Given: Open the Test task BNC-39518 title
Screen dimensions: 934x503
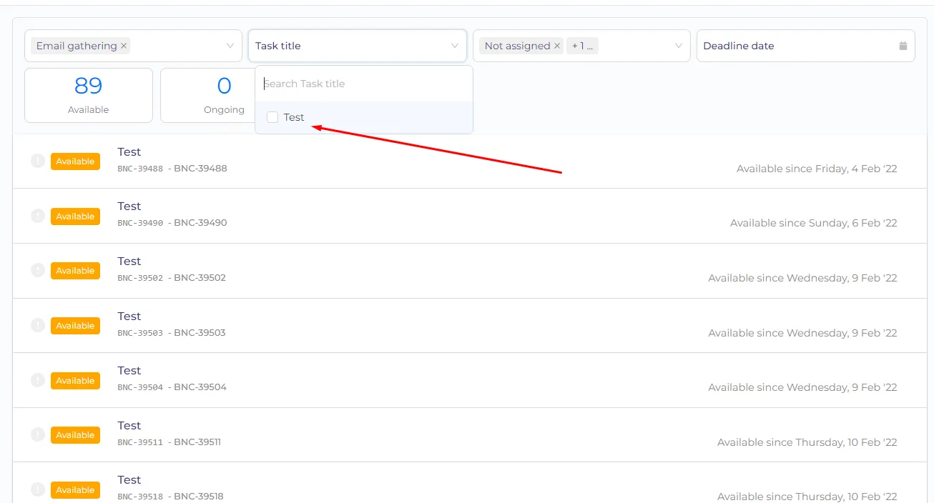Looking at the screenshot, I should click(129, 479).
